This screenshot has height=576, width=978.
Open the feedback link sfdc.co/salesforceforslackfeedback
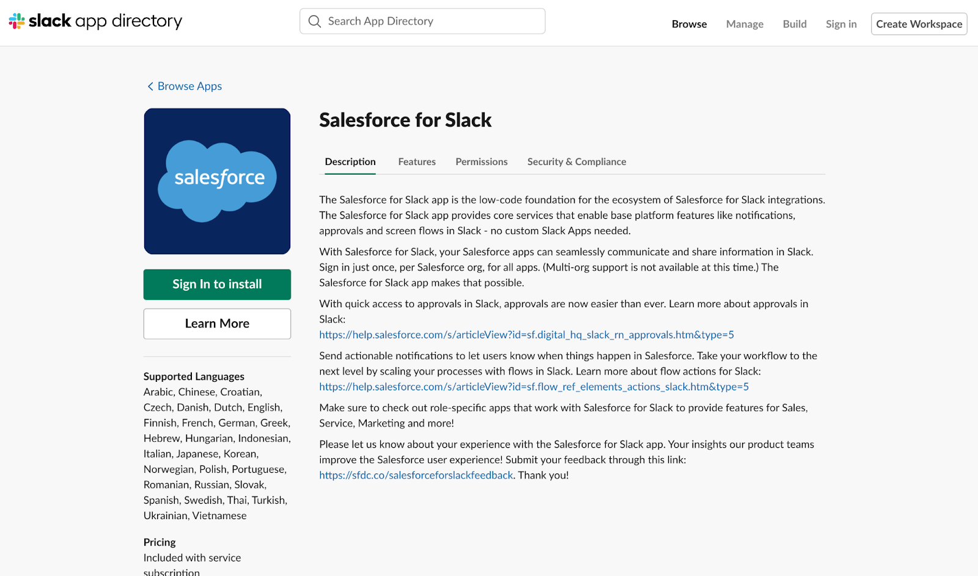(416, 475)
